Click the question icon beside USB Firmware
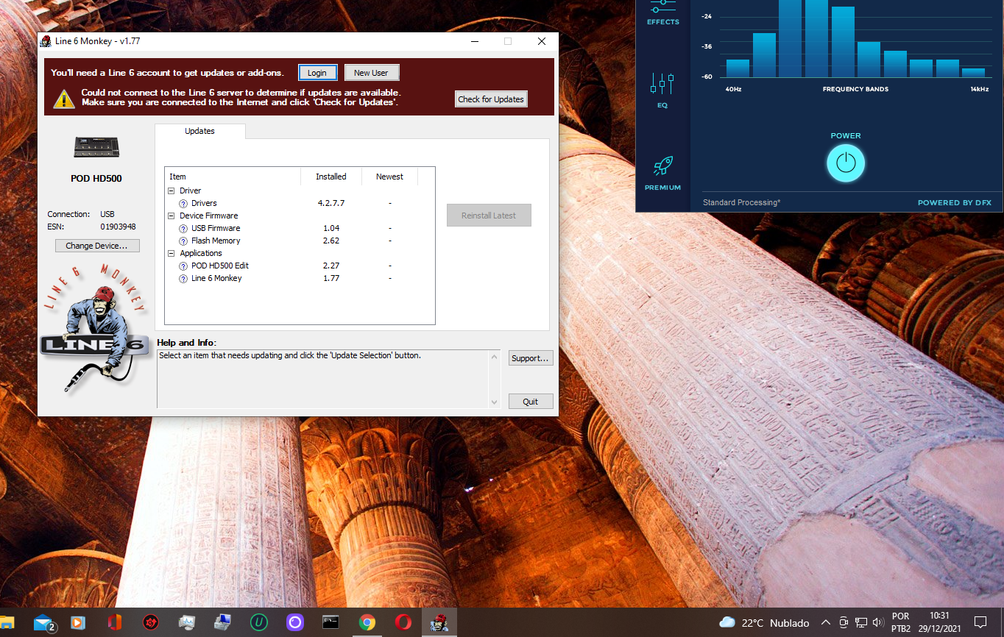 click(184, 229)
